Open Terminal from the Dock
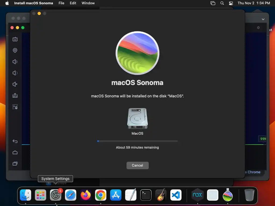 [x=146, y=195]
